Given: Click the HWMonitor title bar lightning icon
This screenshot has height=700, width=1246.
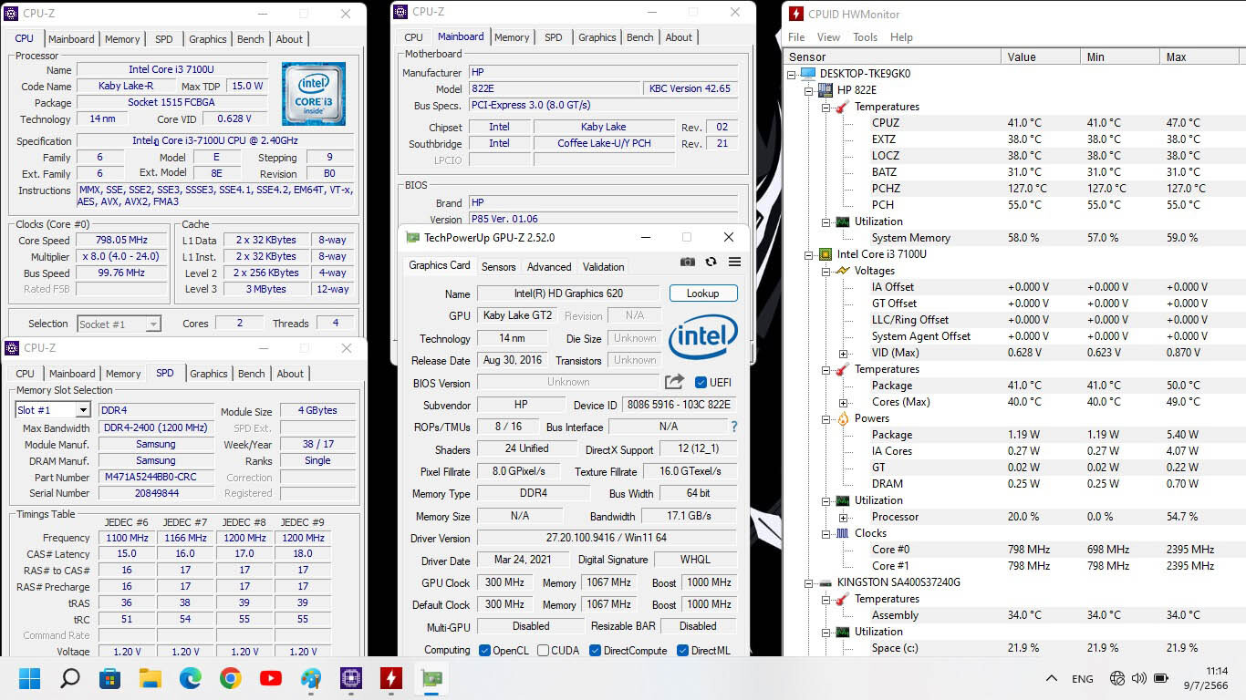Looking at the screenshot, I should point(796,14).
